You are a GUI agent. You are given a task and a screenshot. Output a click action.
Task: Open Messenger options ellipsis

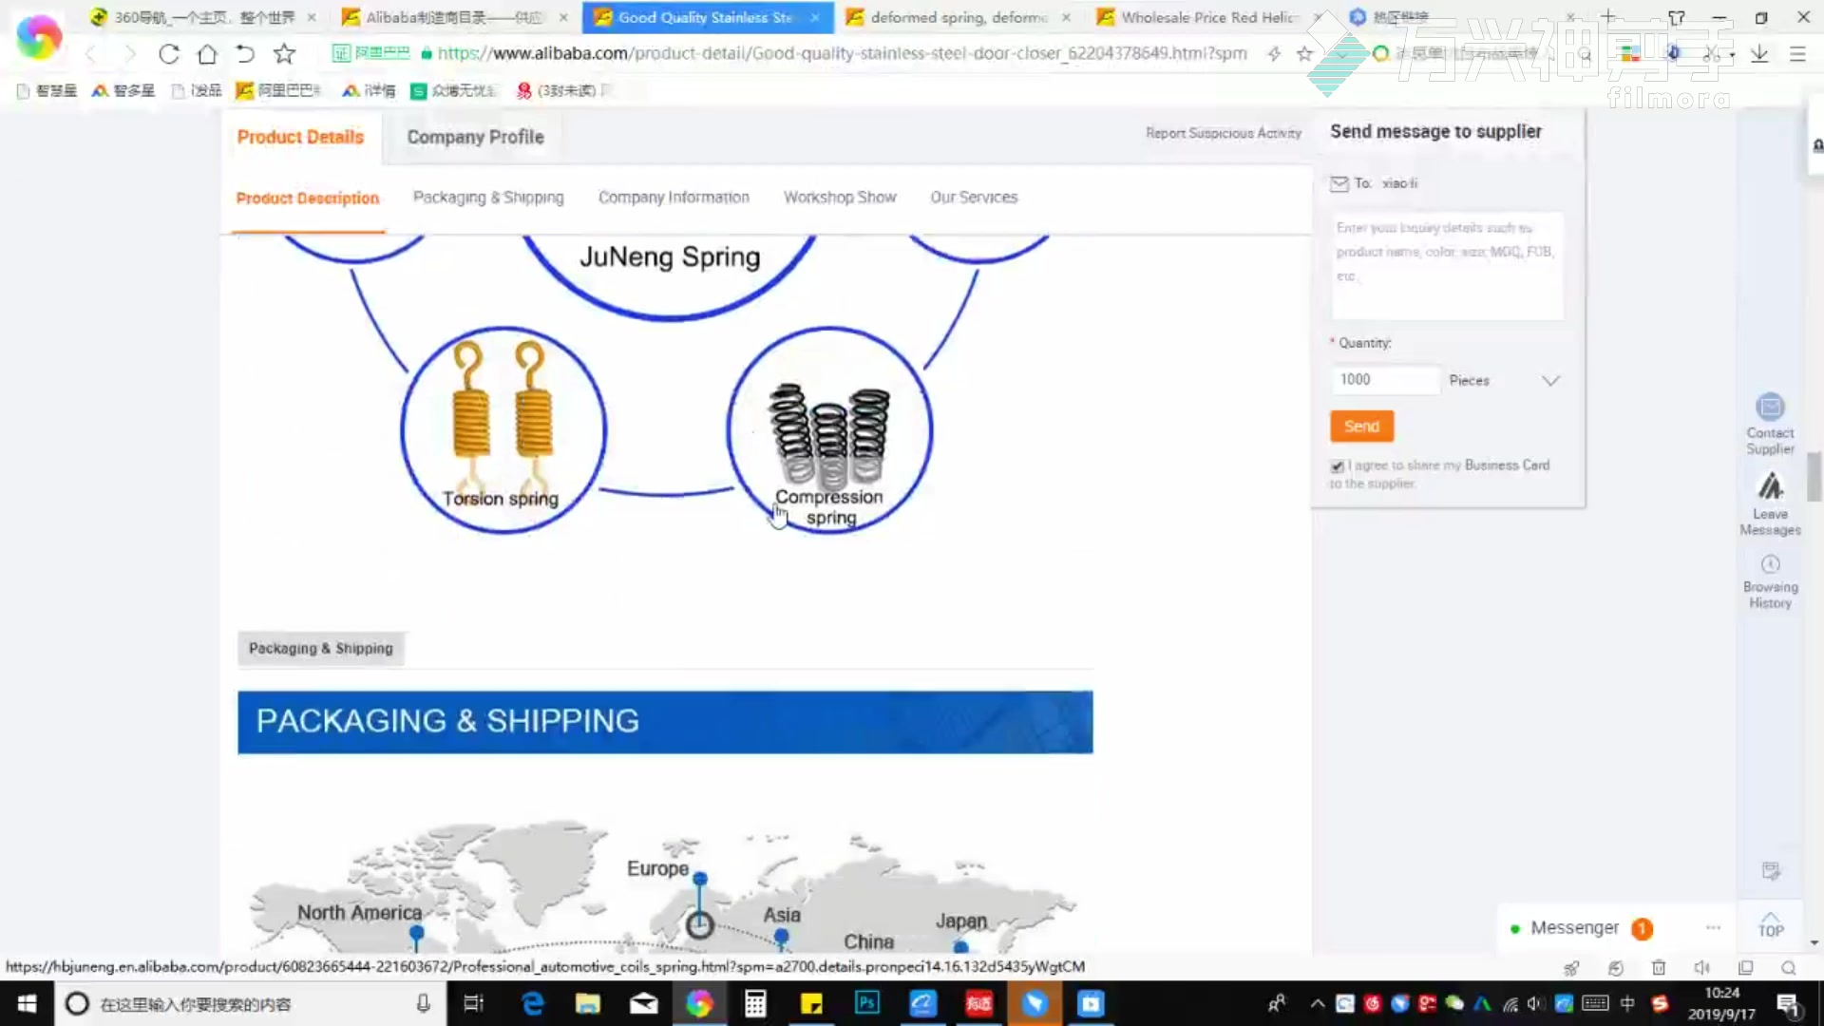pyautogui.click(x=1713, y=927)
